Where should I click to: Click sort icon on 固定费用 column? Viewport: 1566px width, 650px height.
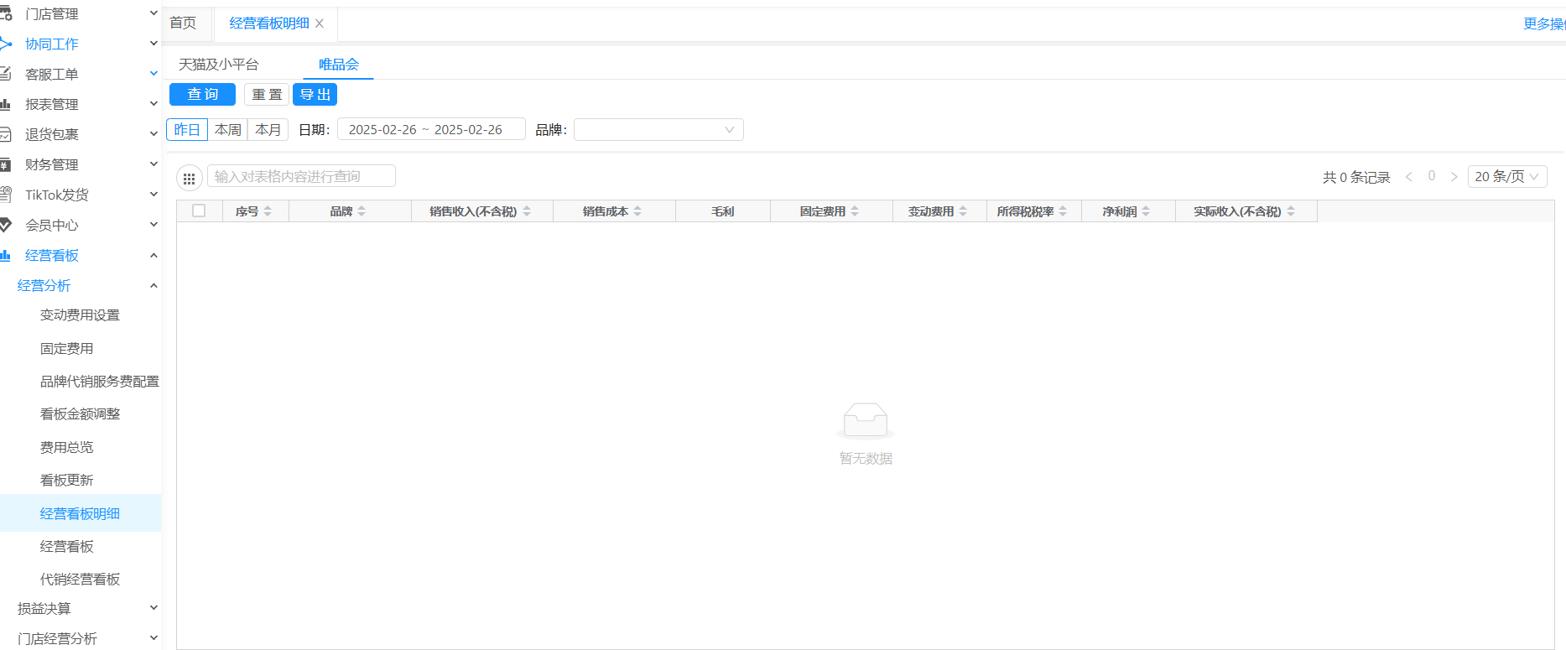pos(855,211)
